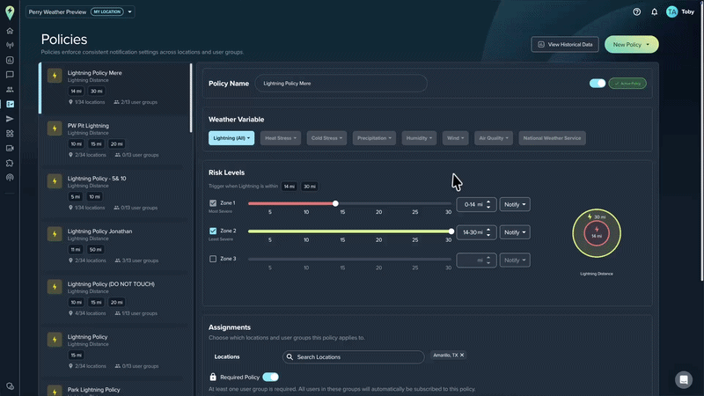Open the radar signal sidebar icon

pyautogui.click(x=10, y=46)
